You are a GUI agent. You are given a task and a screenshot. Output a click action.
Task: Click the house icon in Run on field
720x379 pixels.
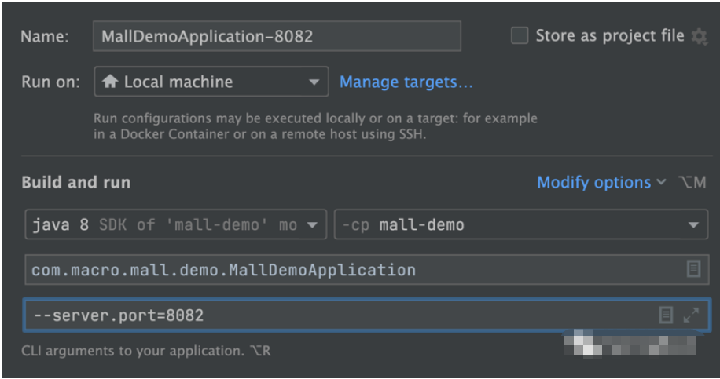111,82
